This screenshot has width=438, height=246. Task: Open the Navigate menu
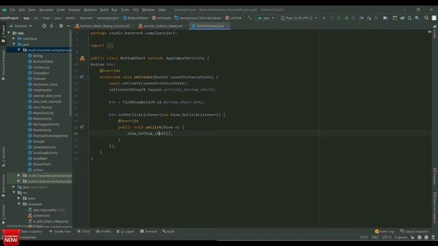click(46, 10)
